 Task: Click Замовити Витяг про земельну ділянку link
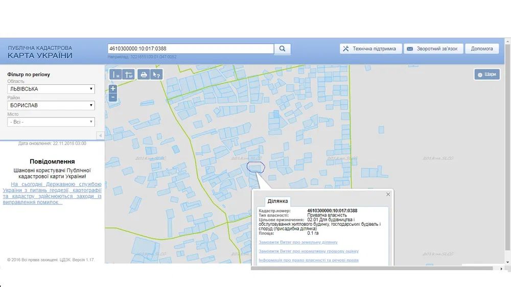click(298, 242)
